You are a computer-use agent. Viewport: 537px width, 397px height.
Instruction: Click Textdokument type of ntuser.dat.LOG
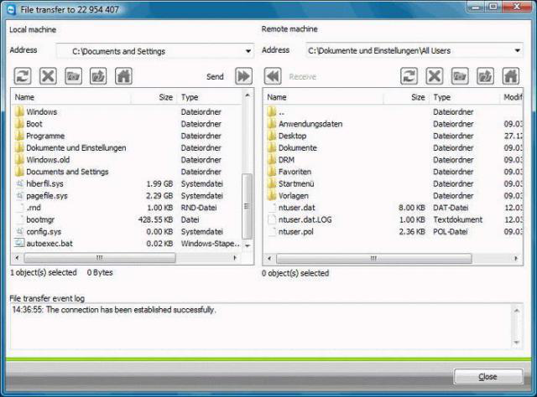458,219
